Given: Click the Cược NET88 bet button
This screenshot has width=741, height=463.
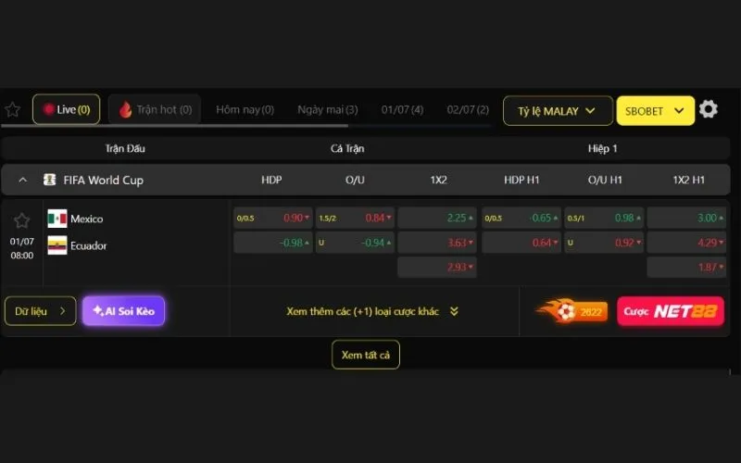Looking at the screenshot, I should coord(670,311).
